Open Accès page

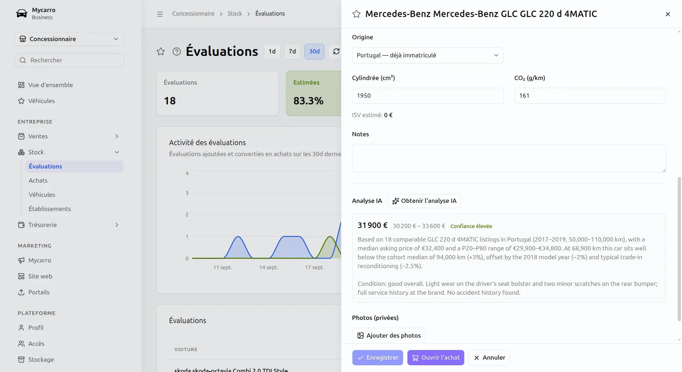69,344
